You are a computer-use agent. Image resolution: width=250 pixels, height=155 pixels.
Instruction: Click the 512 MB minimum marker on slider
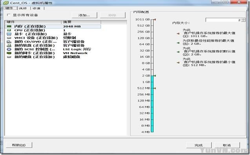click(154, 88)
